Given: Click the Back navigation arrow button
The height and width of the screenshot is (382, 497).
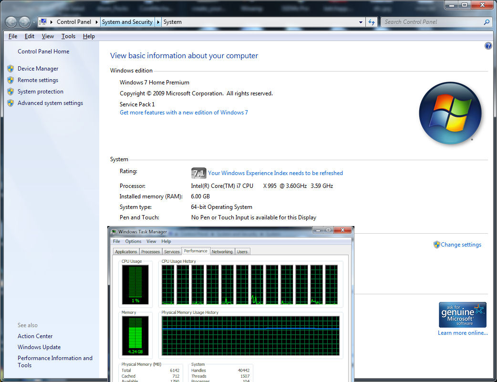Looking at the screenshot, I should pyautogui.click(x=11, y=22).
